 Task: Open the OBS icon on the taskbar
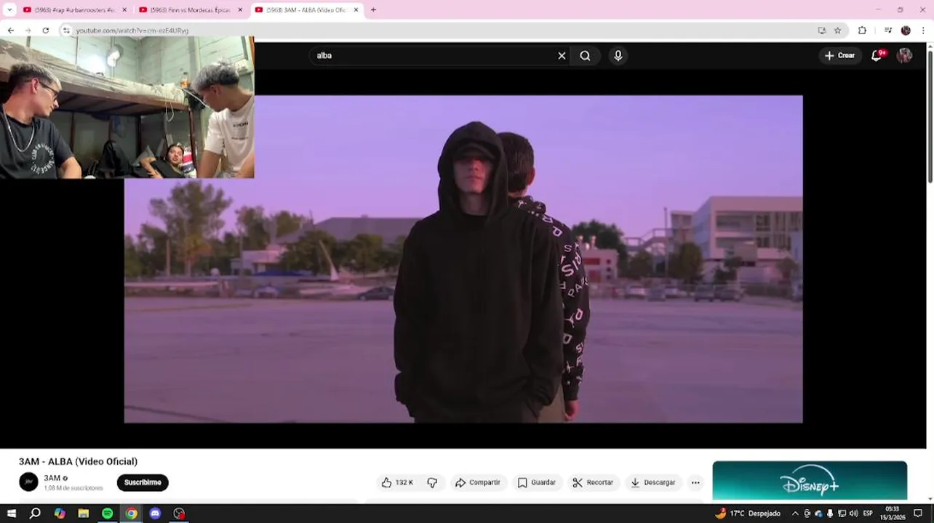point(179,514)
